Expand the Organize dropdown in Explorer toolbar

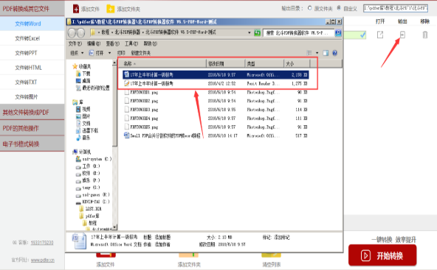click(78, 53)
